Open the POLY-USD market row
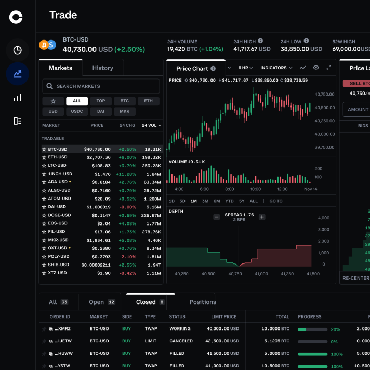Screen dimensions: 370x370 pyautogui.click(x=102, y=257)
